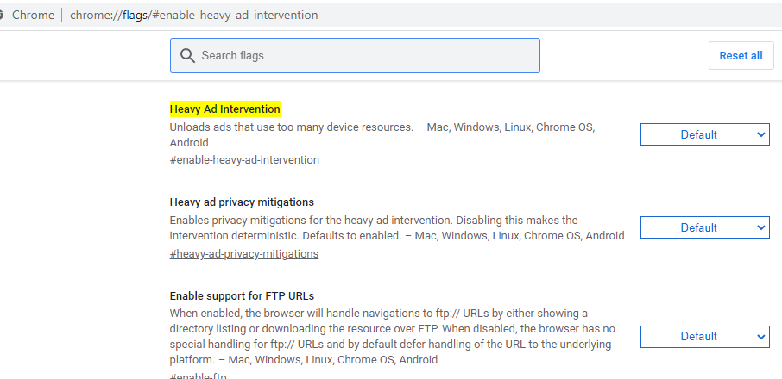Click the magnifier icon in search box
This screenshot has height=379, width=782.
point(187,56)
